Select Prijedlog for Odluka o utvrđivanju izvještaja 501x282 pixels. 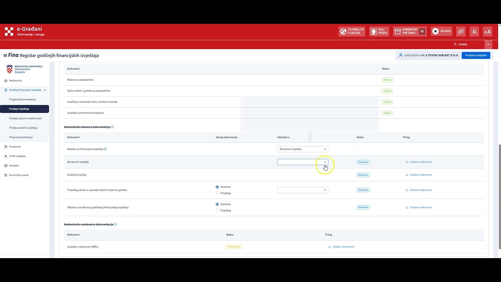tap(217, 210)
